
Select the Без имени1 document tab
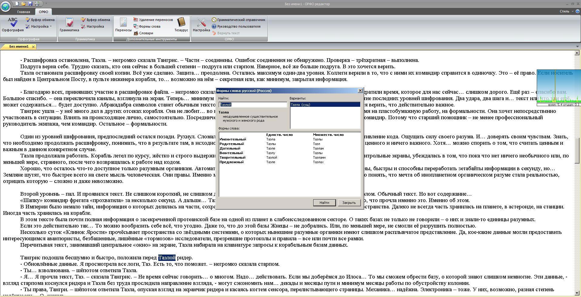19,46
